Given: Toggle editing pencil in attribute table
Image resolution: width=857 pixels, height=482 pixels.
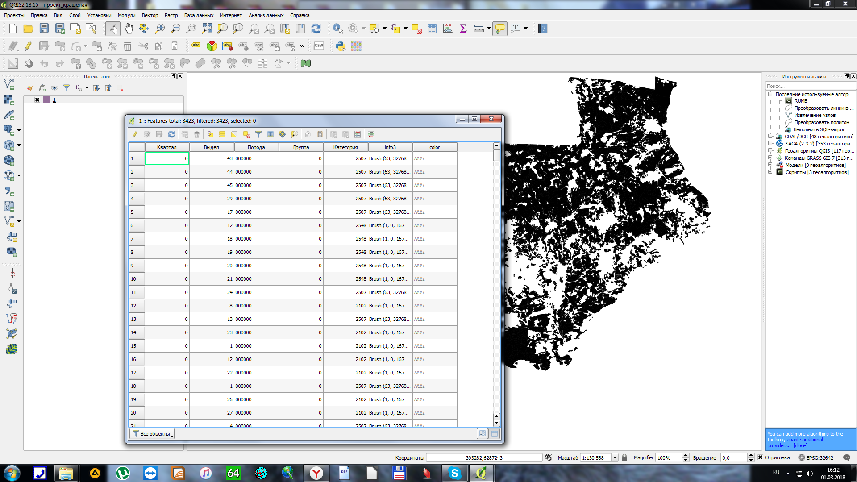Looking at the screenshot, I should click(135, 134).
